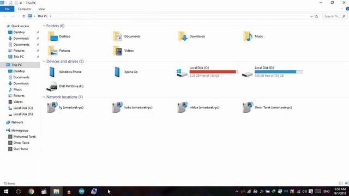Select Omar Tarek homegroup member

tap(19, 143)
